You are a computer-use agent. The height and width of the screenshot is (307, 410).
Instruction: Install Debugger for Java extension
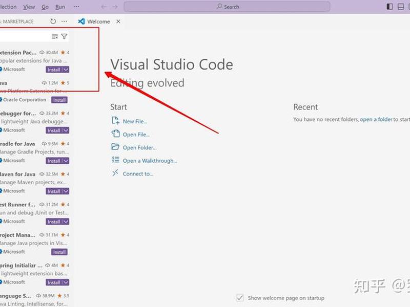pyautogui.click(x=54, y=130)
